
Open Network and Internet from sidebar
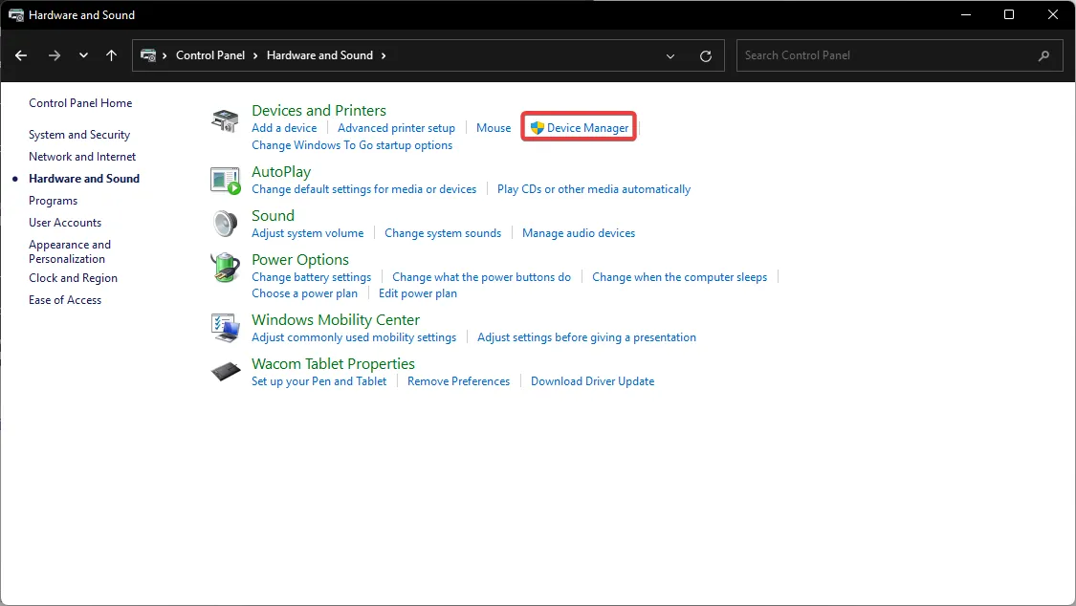[82, 157]
